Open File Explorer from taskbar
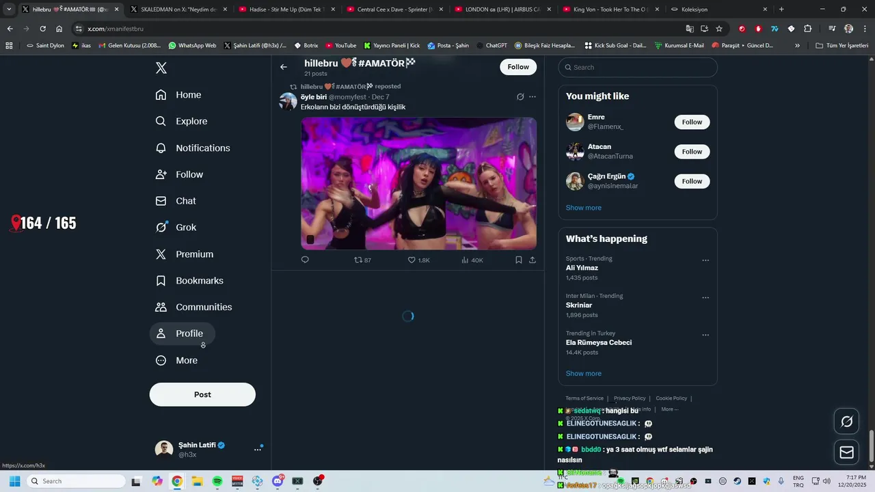The image size is (875, 492). coord(197,481)
